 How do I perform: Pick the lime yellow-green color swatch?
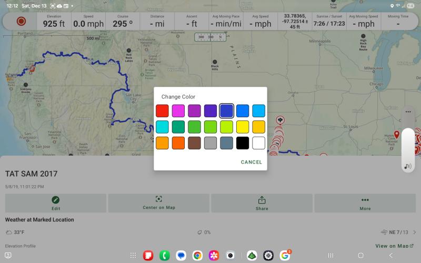[x=227, y=127]
